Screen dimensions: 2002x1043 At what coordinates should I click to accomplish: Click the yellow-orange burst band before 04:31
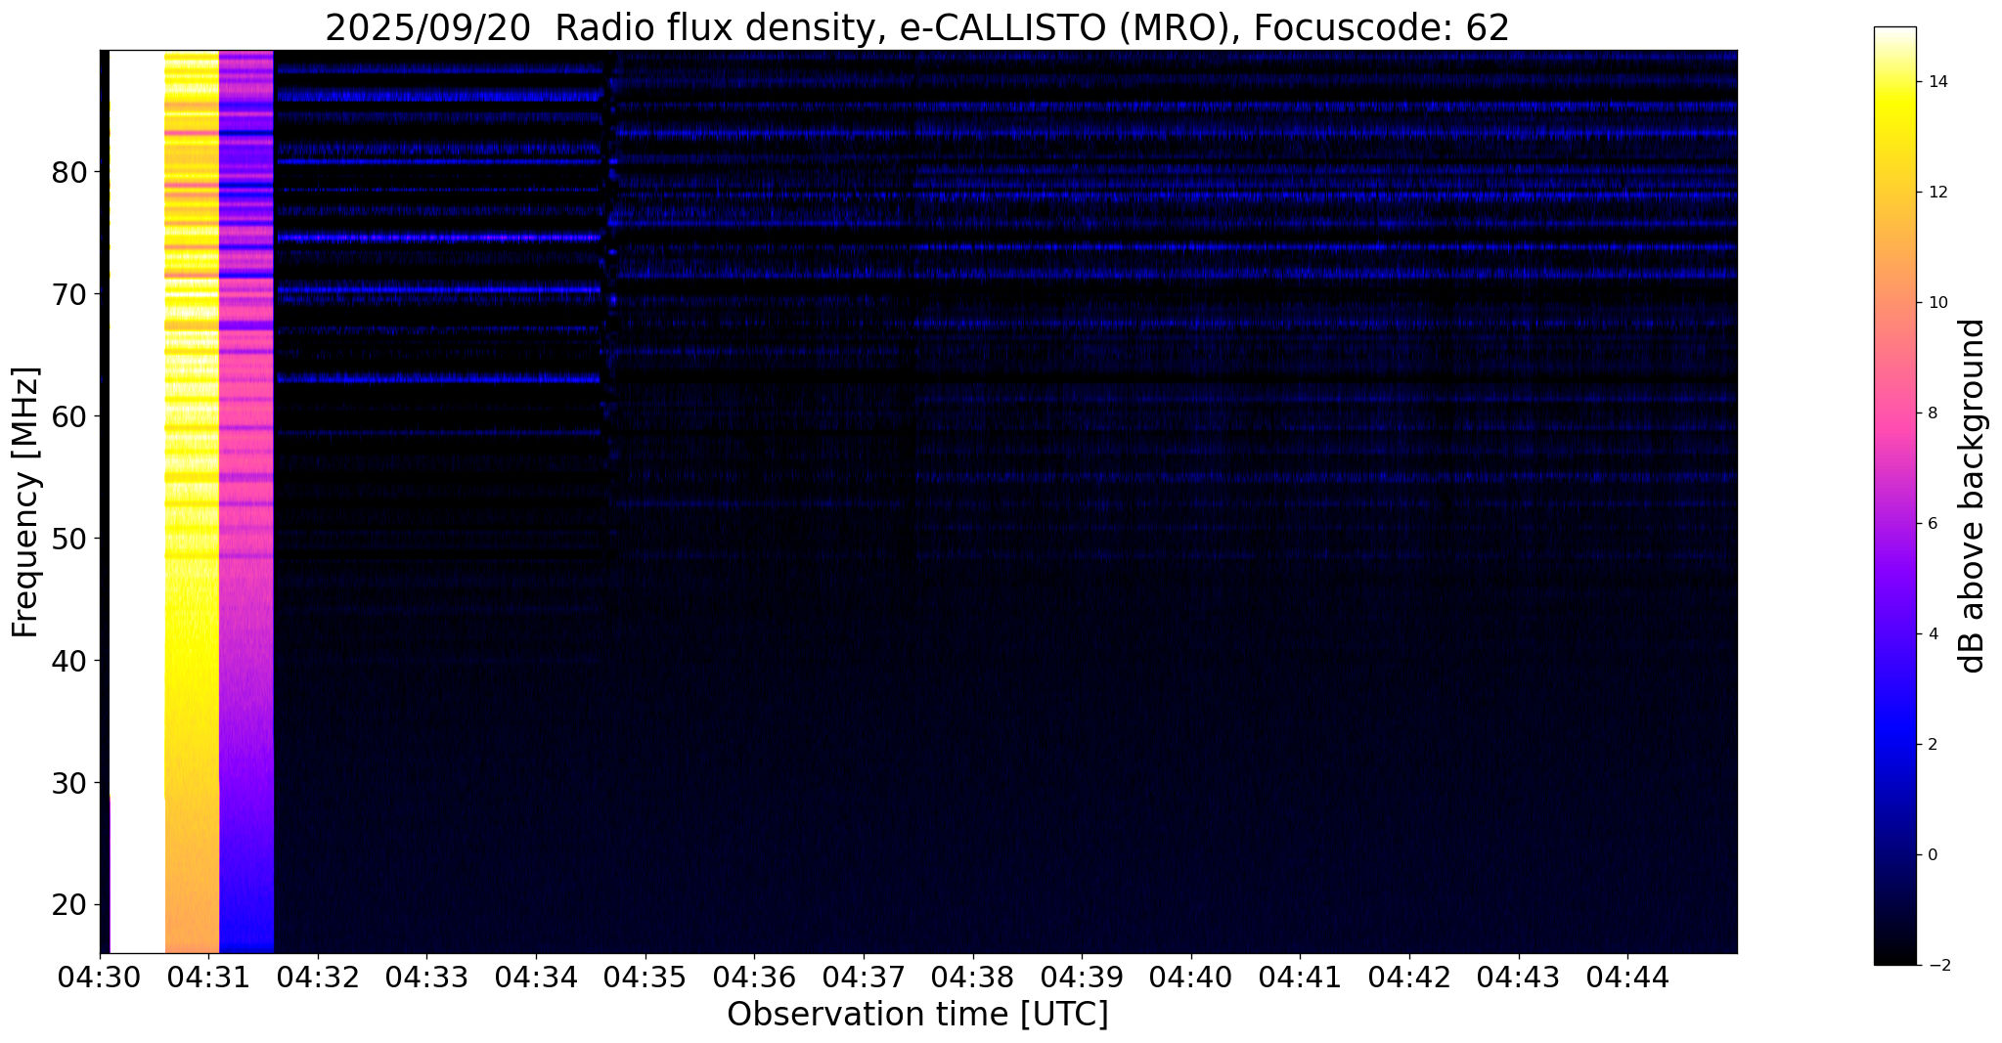pos(192,501)
